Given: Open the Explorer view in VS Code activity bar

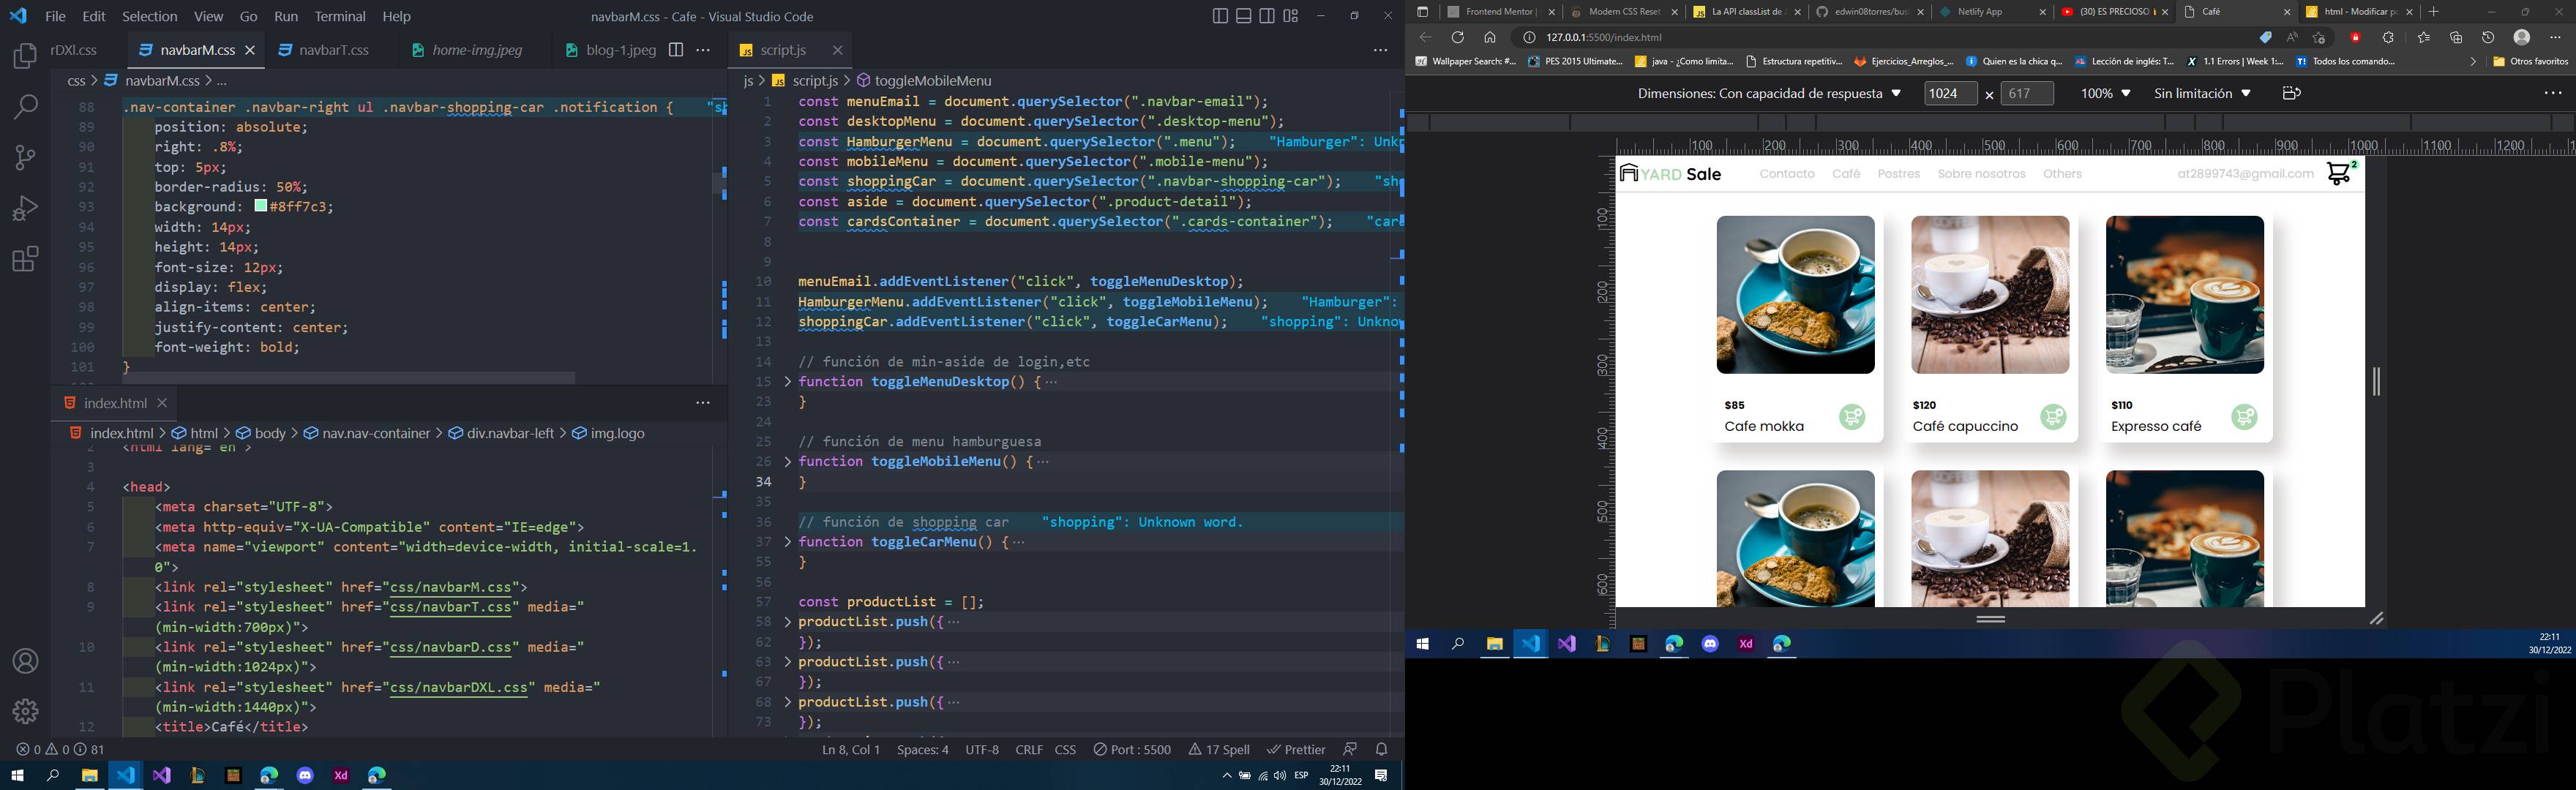Looking at the screenshot, I should [25, 57].
